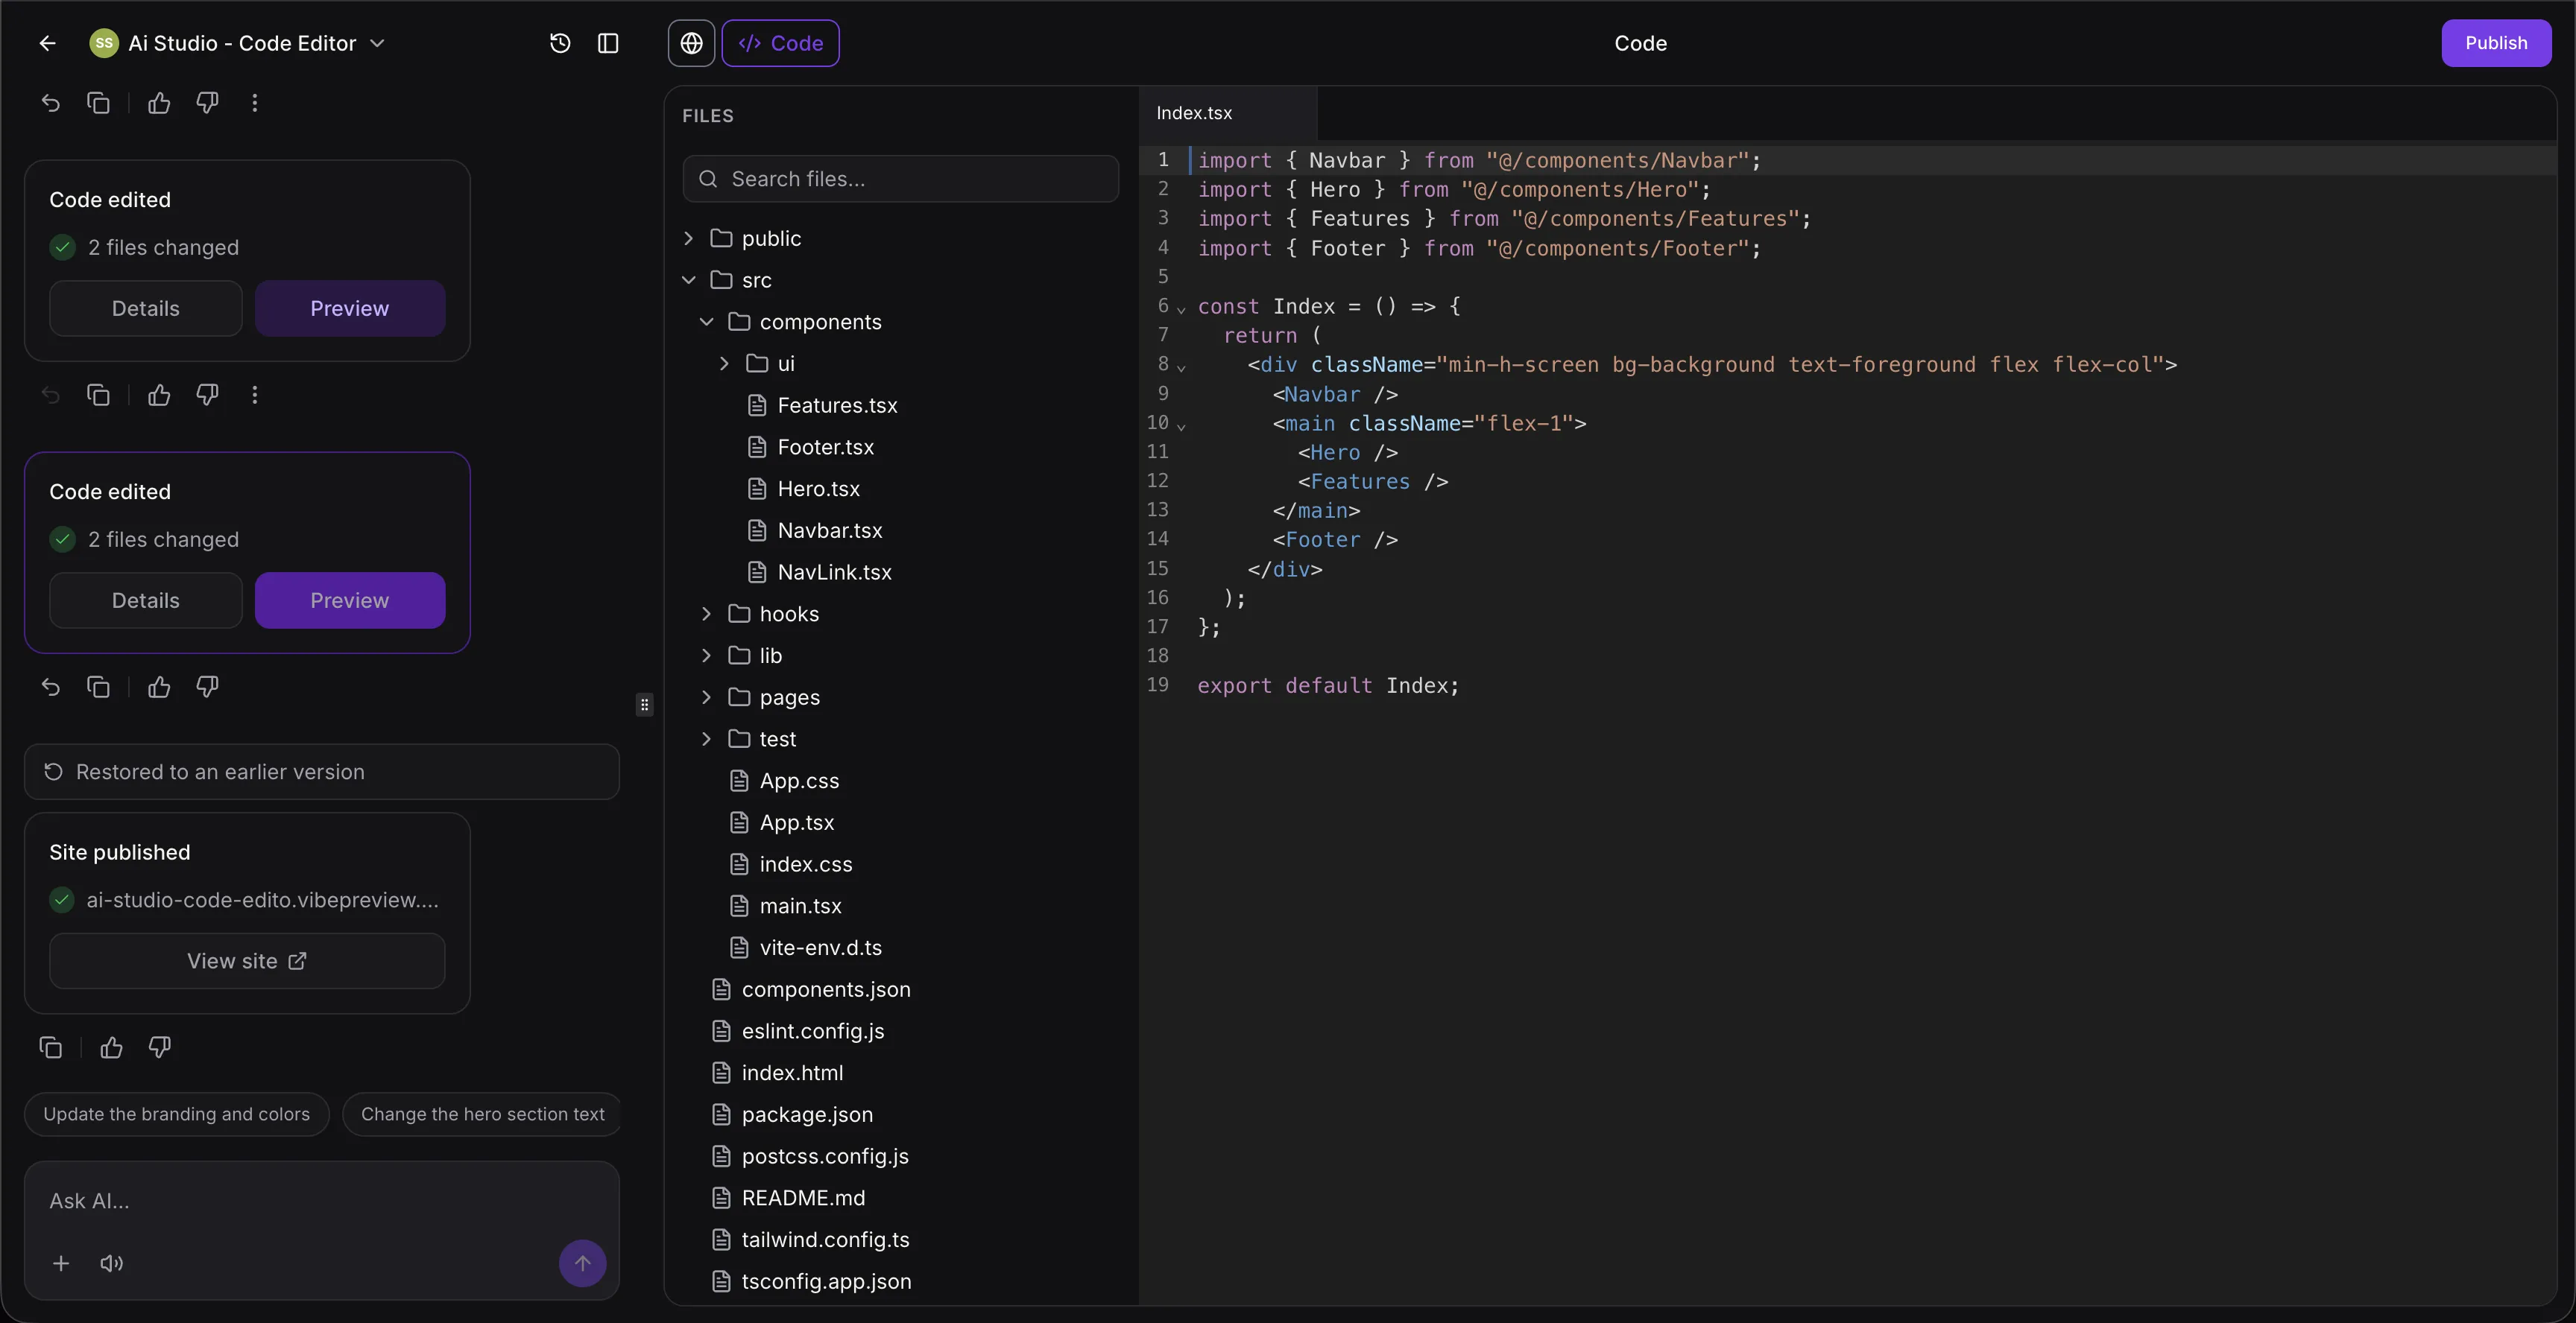Image resolution: width=2576 pixels, height=1323 pixels.
Task: Click the Search files input field
Action: tap(899, 178)
